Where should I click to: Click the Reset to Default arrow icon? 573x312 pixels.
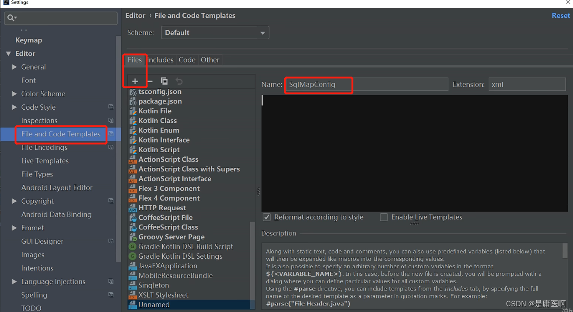tap(179, 81)
